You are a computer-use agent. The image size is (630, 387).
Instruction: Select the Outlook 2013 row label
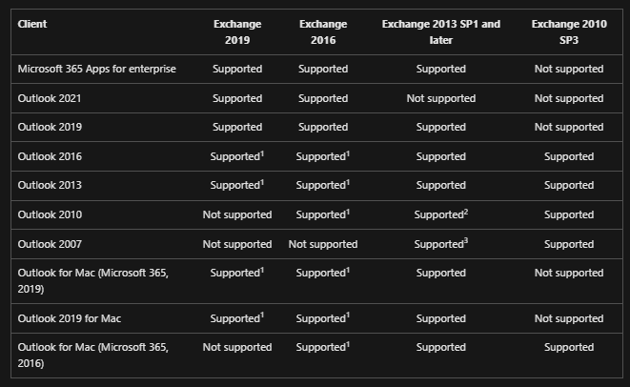tap(50, 185)
